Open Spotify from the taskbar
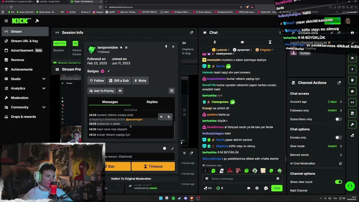Image resolution: width=359 pixels, height=202 pixels. (173, 198)
